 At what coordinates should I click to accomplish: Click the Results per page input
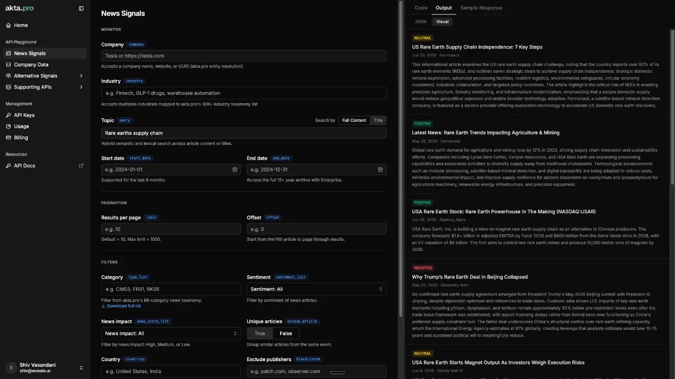(171, 229)
